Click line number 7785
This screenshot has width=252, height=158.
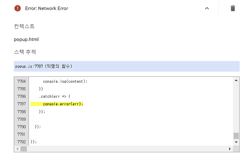22,89
